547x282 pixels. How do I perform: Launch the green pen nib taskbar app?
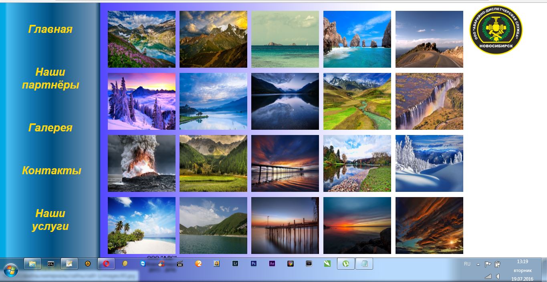click(327, 264)
